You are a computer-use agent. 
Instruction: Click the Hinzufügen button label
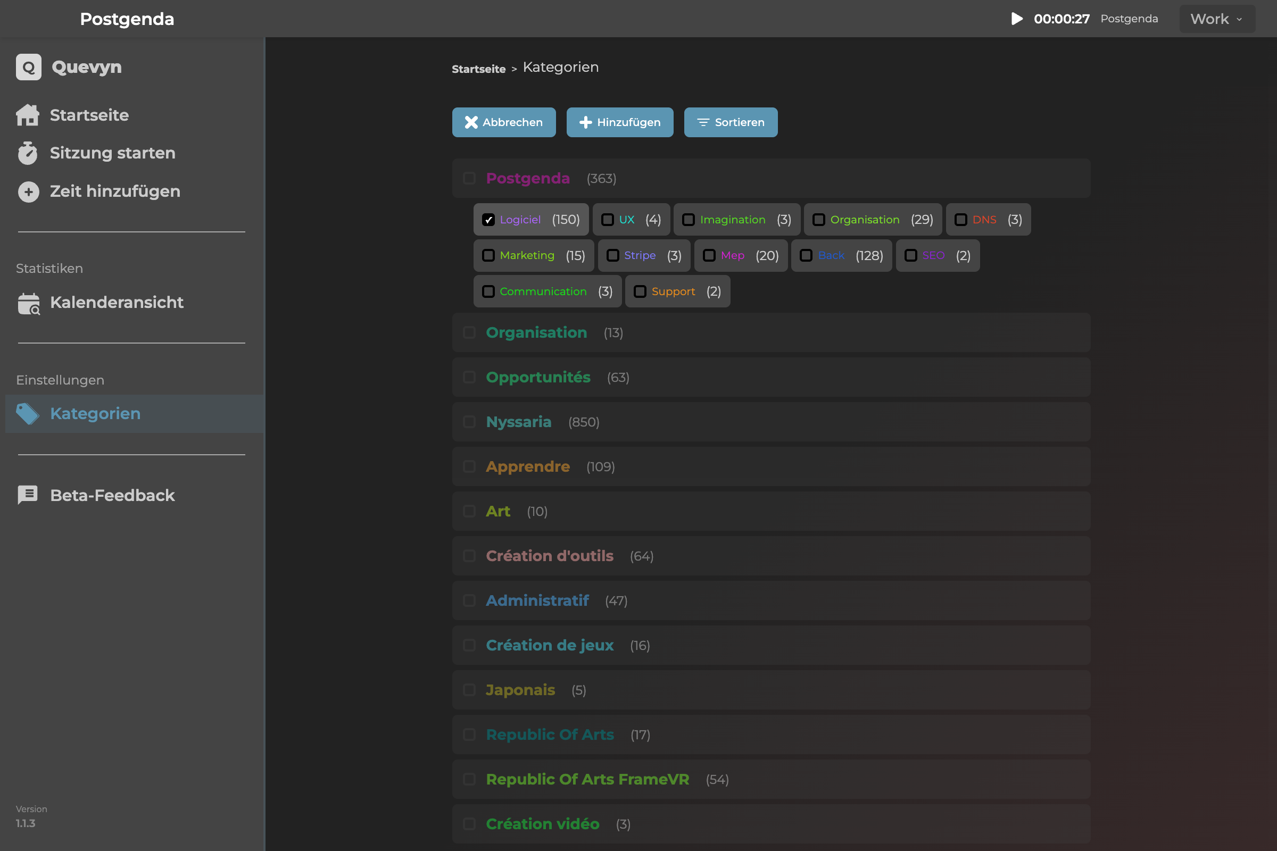point(629,123)
